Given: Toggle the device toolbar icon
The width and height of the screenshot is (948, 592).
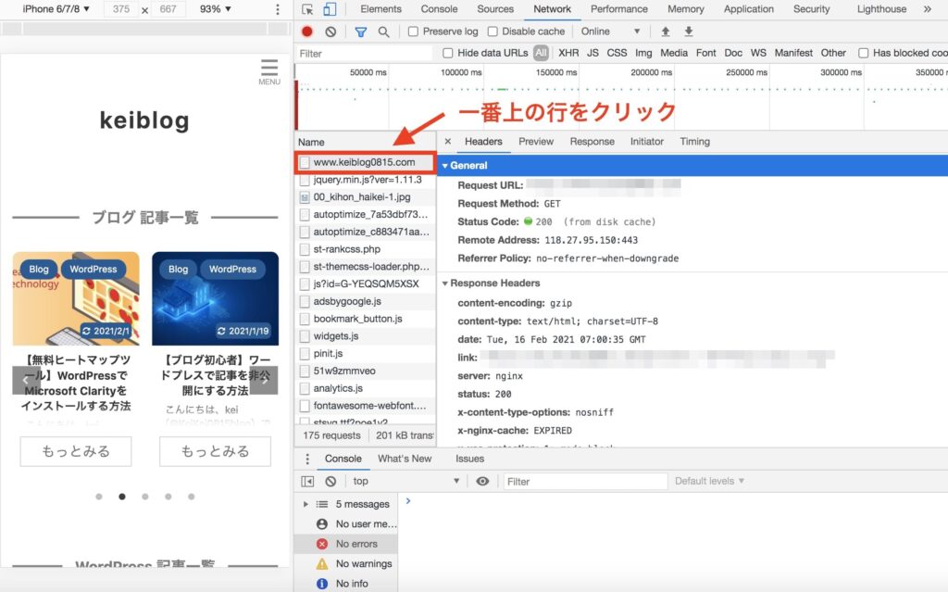Looking at the screenshot, I should [330, 9].
